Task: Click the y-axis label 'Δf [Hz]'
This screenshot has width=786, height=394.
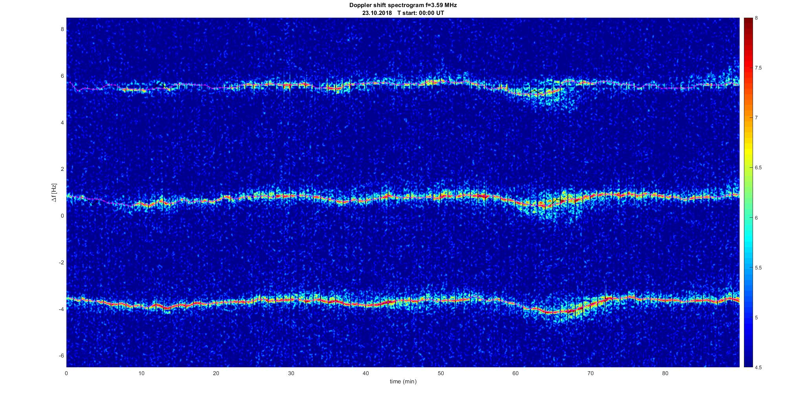Action: click(54, 193)
